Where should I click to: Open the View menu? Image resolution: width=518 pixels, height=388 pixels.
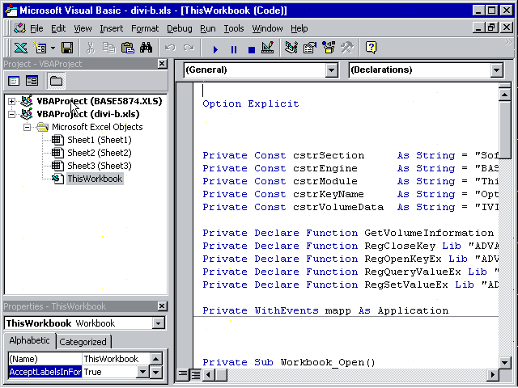(x=83, y=29)
